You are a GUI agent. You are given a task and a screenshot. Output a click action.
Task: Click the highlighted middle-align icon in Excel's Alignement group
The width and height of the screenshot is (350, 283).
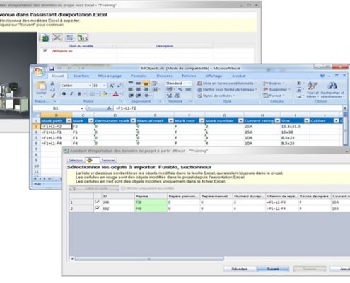146,83
